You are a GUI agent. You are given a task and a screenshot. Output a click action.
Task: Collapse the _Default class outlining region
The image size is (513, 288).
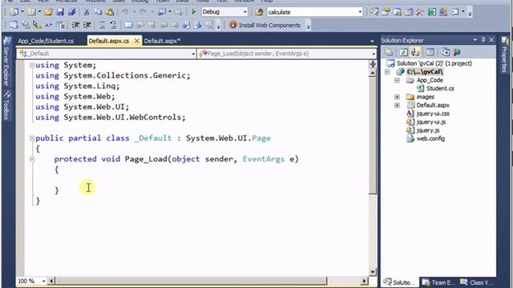pyautogui.click(x=32, y=138)
